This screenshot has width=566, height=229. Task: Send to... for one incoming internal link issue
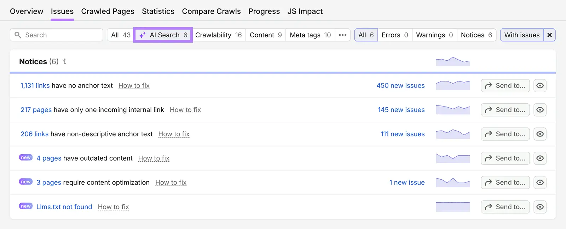click(505, 110)
